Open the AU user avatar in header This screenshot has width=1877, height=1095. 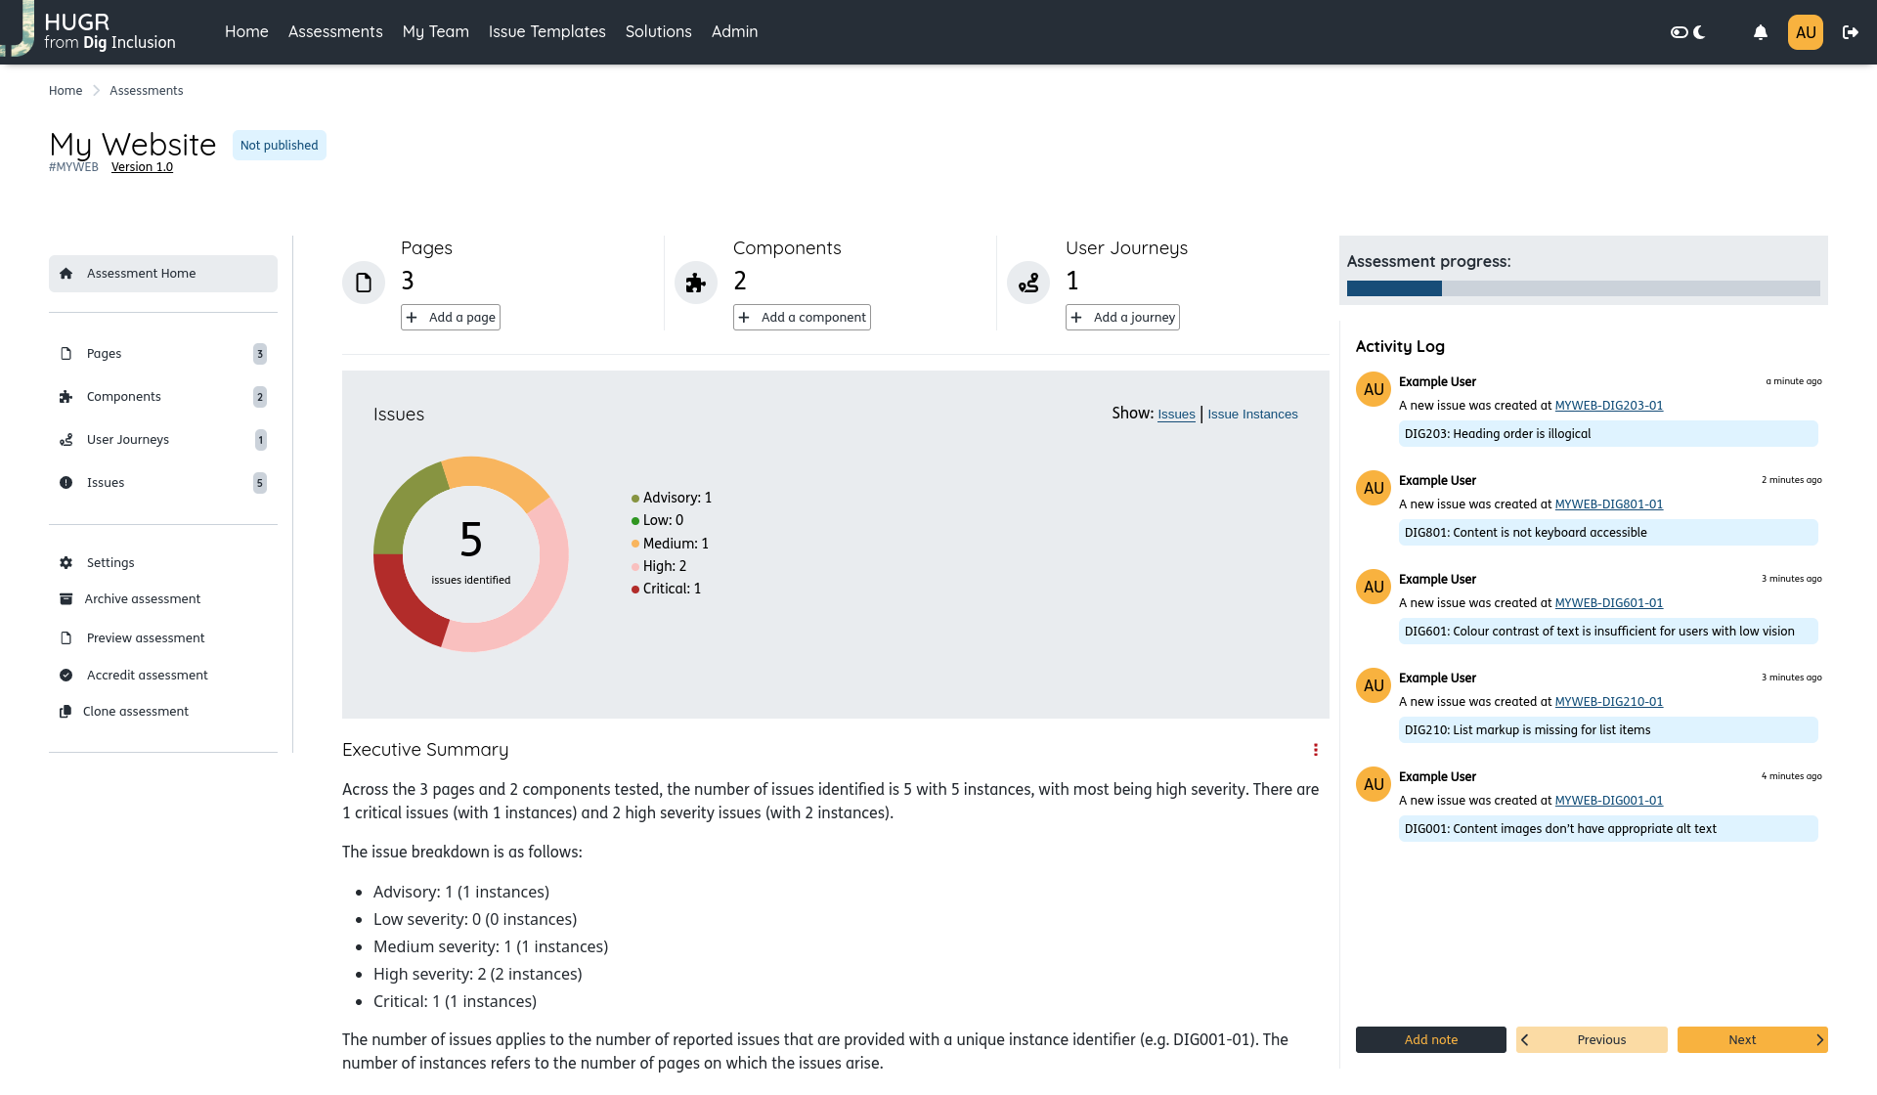click(x=1805, y=32)
